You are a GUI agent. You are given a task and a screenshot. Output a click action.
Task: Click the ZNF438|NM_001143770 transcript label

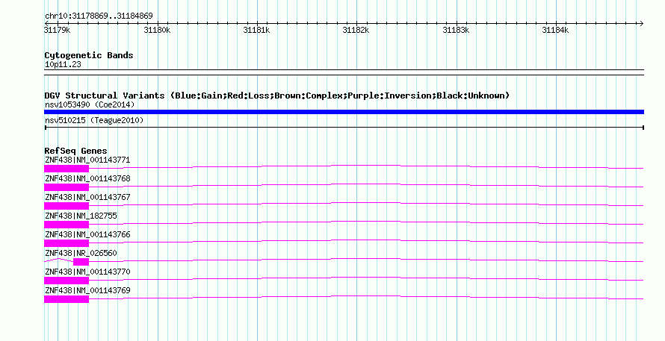tap(87, 272)
